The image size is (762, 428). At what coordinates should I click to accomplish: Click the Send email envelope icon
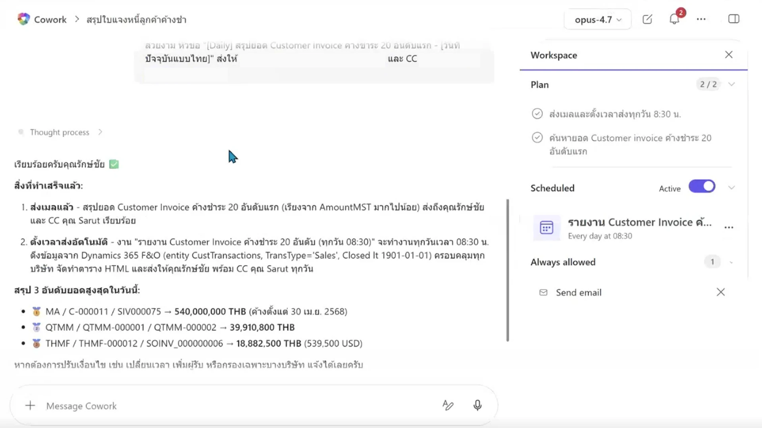543,292
